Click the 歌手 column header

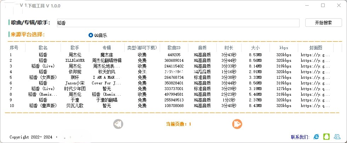click(75, 48)
